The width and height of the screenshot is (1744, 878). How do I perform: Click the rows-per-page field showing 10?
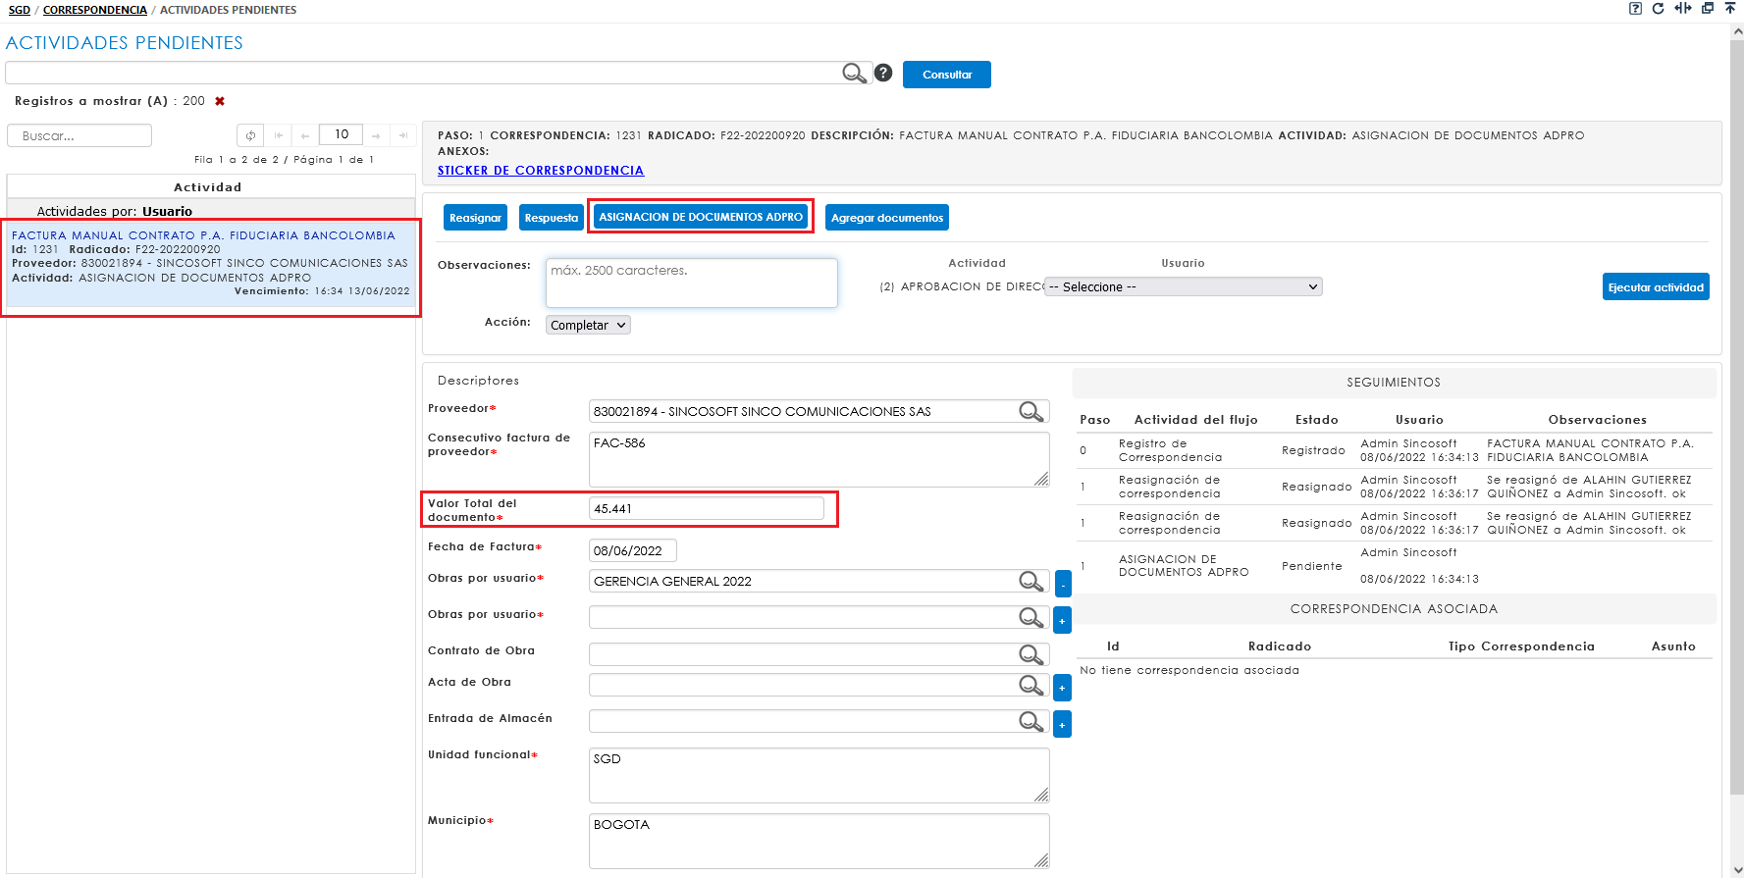pos(341,134)
